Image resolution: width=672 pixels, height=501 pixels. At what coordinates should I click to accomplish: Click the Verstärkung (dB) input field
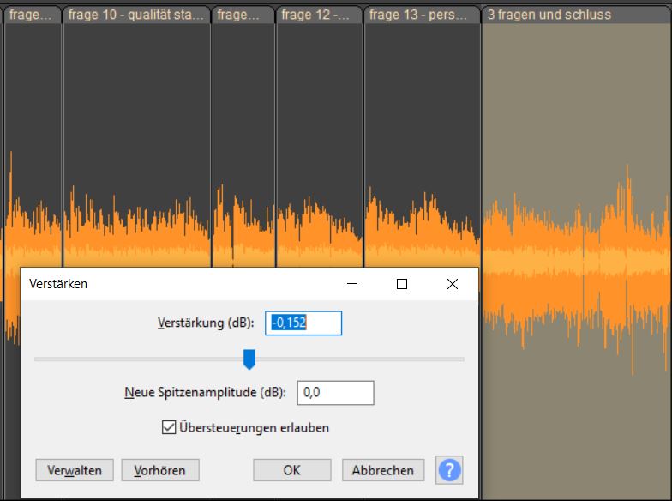(x=303, y=323)
